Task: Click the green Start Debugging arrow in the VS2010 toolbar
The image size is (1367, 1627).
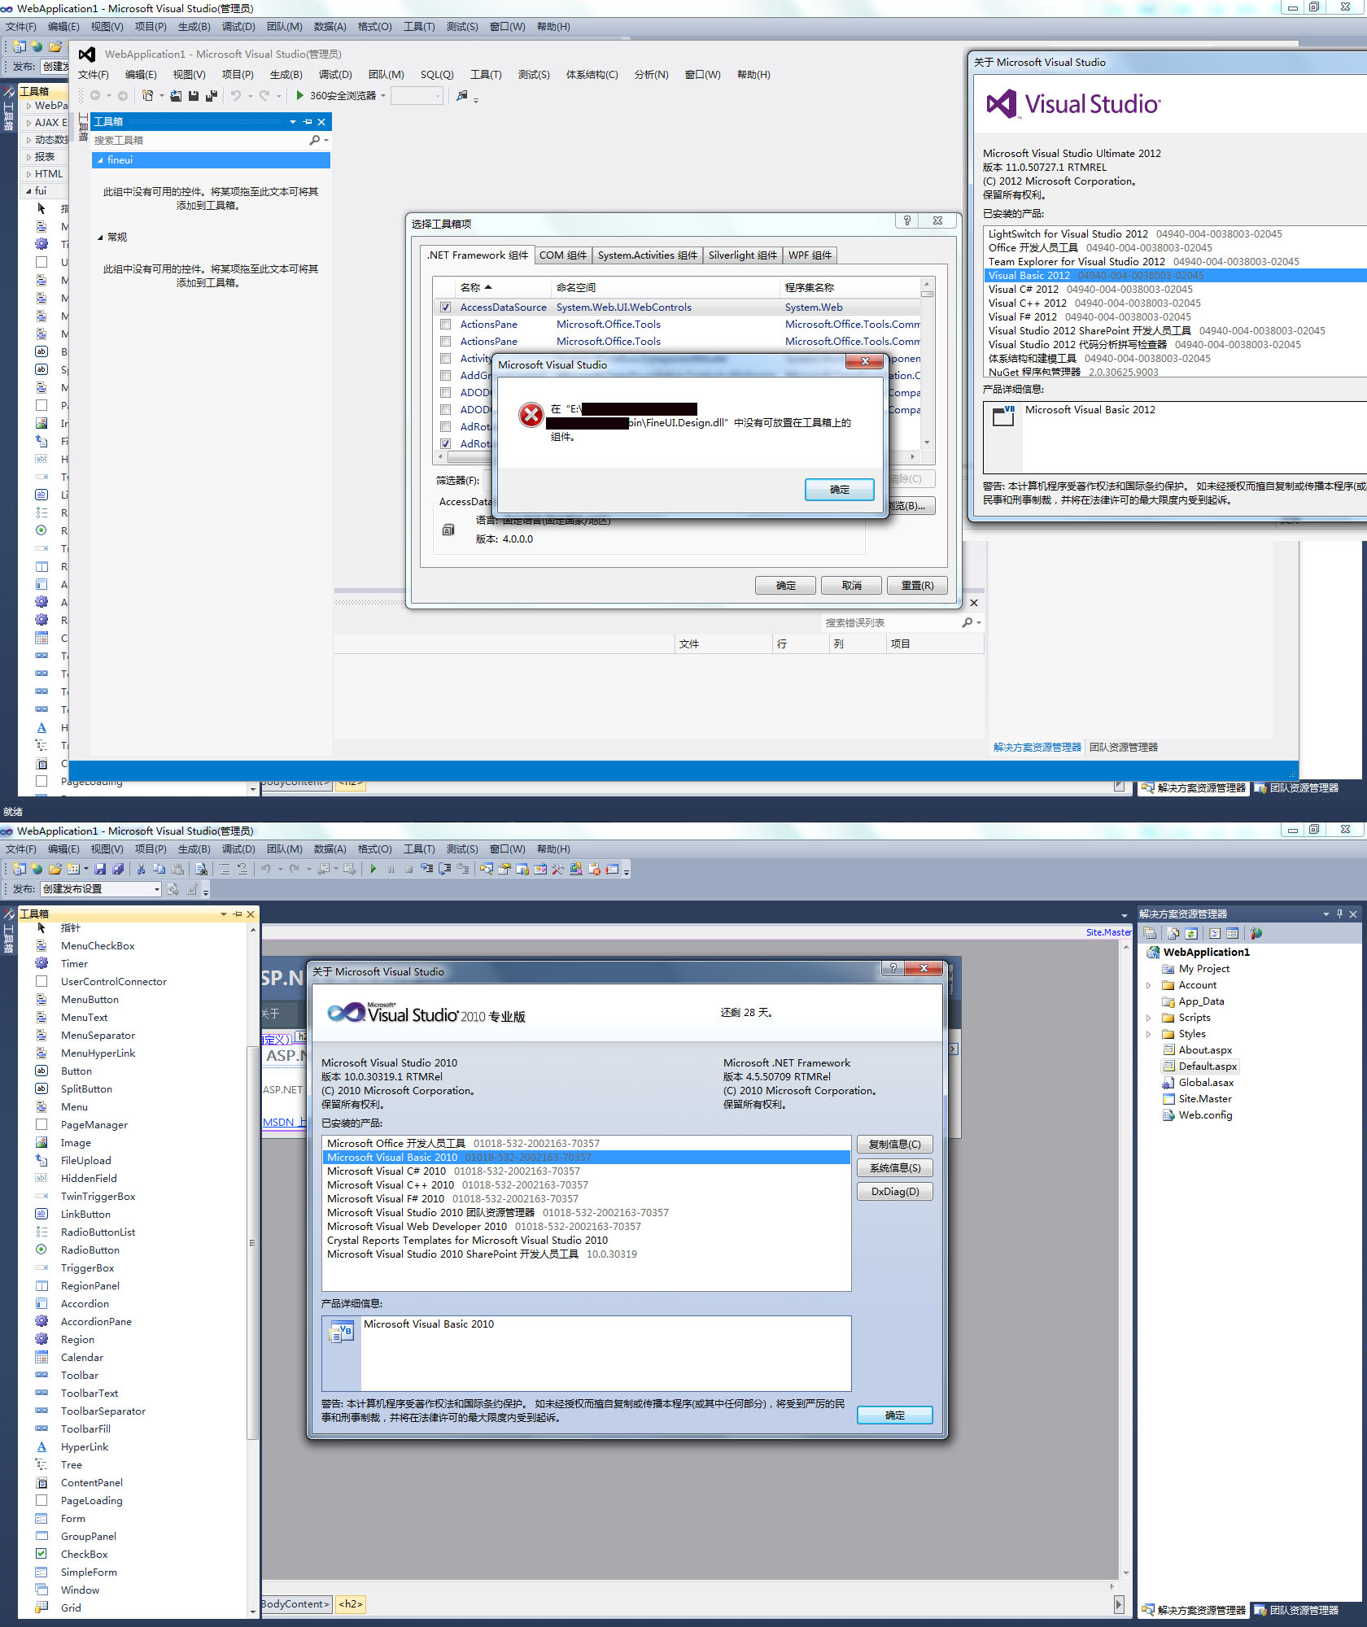Action: click(373, 869)
